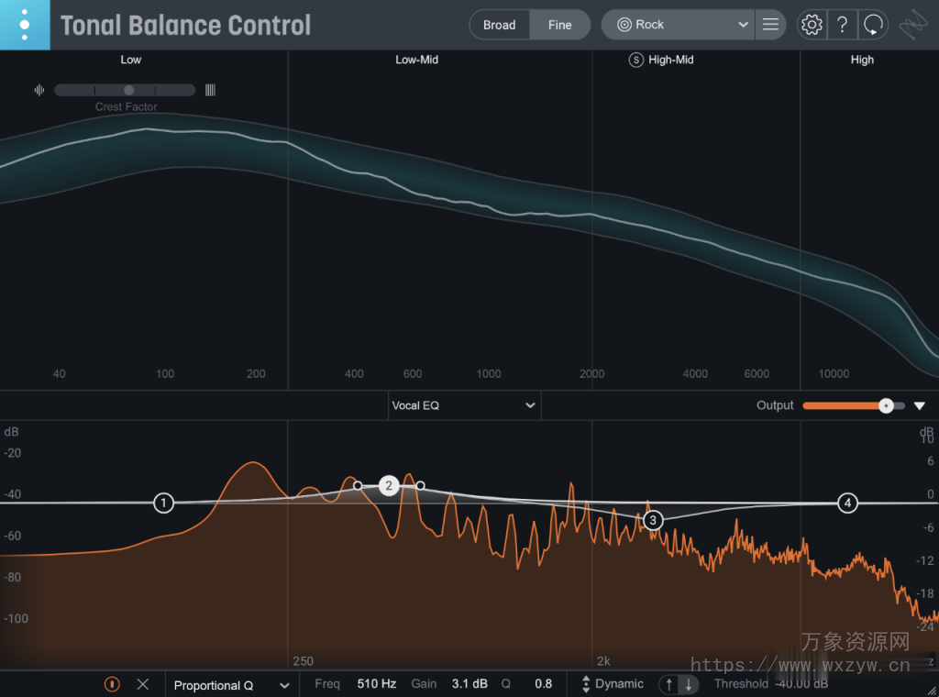
Task: Click the Output dropdown triangle
Action: tap(920, 405)
